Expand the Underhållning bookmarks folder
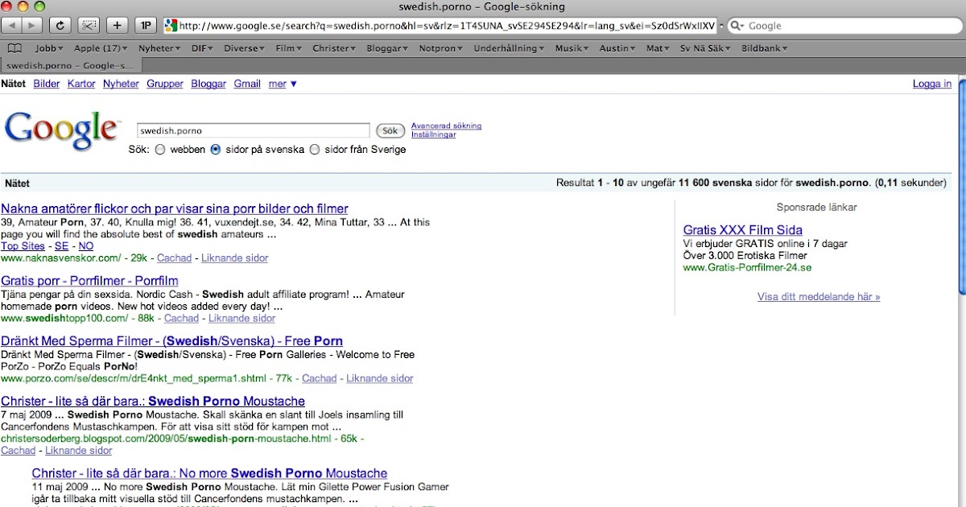966x507 pixels. coord(509,48)
